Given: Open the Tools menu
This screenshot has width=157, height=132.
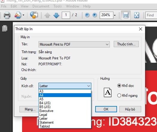Looking at the screenshot, I should (58, 6).
